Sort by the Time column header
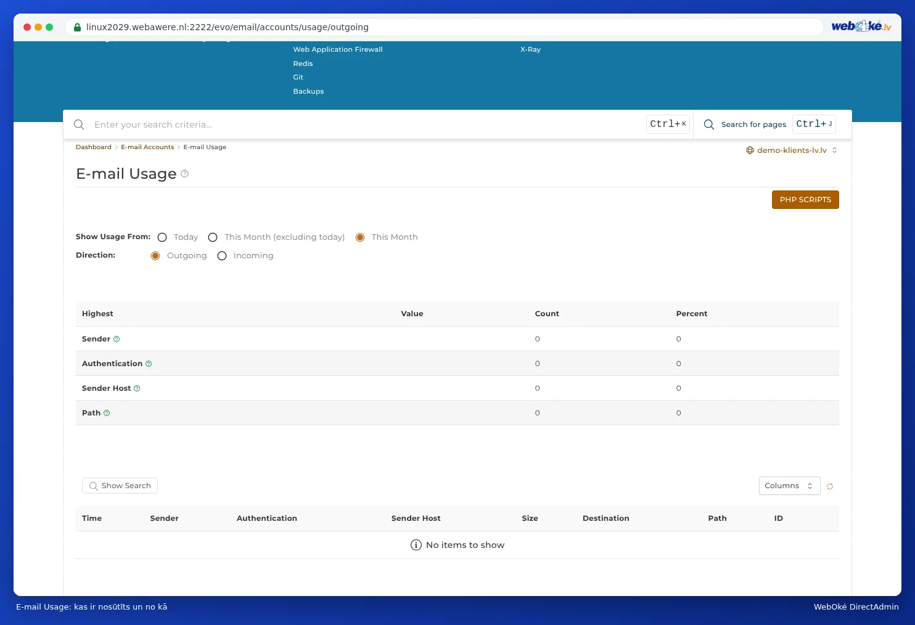The height and width of the screenshot is (625, 915). (92, 518)
